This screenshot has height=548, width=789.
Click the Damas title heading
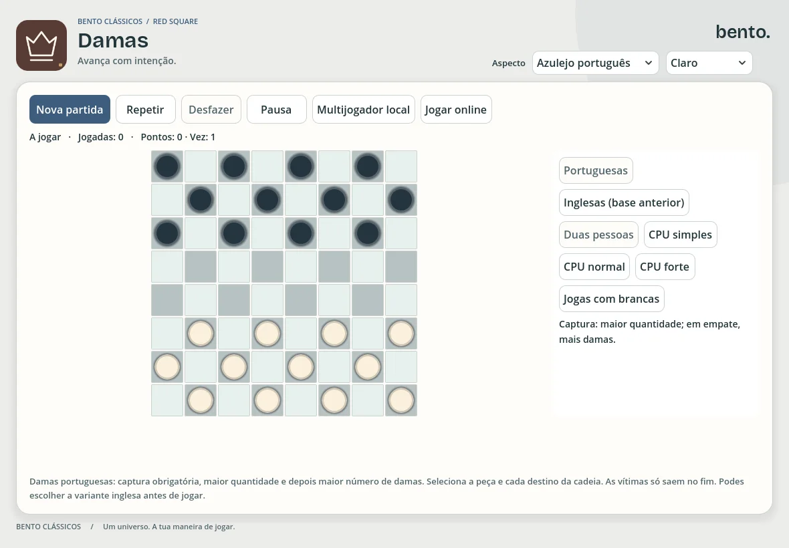(113, 40)
